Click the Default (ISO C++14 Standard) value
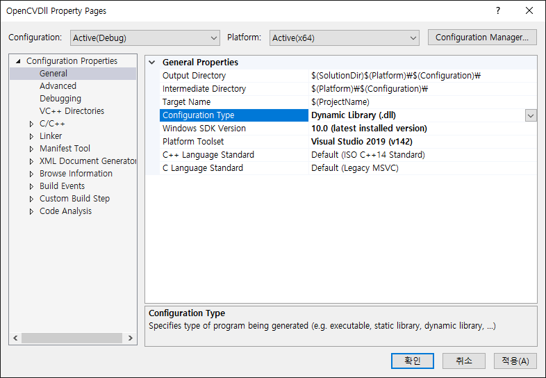 [x=368, y=155]
